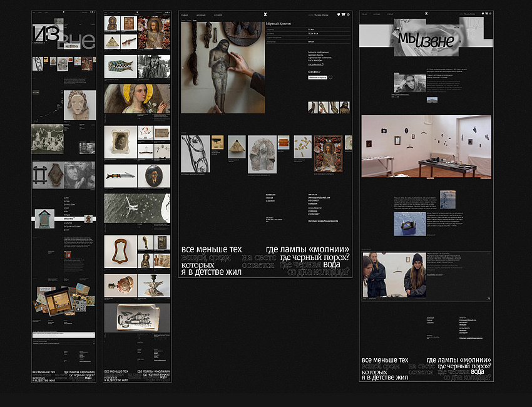532x407 pixels.
Task: Open the oval portrait item in the catalog page
Action: click(154, 176)
